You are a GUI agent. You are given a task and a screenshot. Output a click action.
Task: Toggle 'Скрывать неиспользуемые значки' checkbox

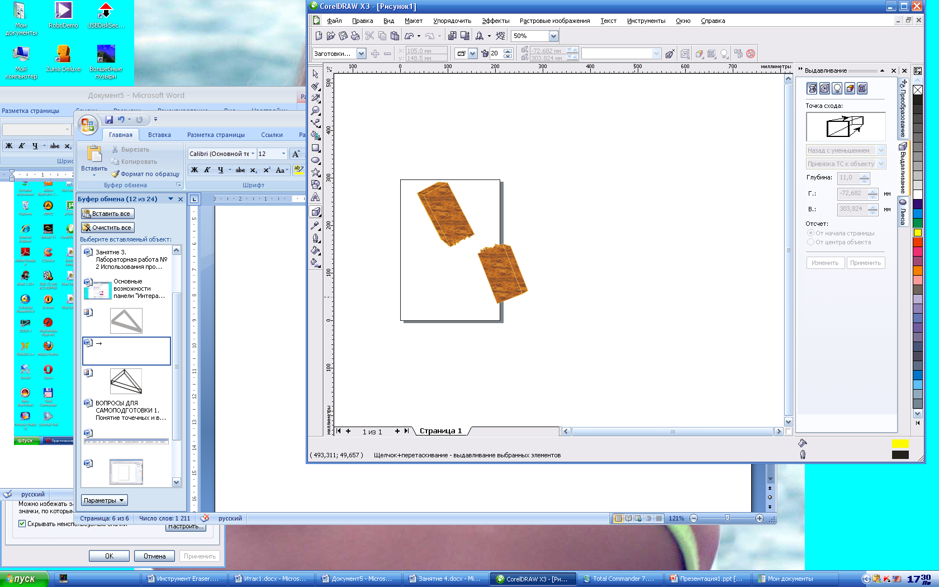click(x=22, y=524)
